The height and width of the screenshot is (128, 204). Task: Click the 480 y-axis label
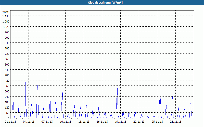click(7, 75)
